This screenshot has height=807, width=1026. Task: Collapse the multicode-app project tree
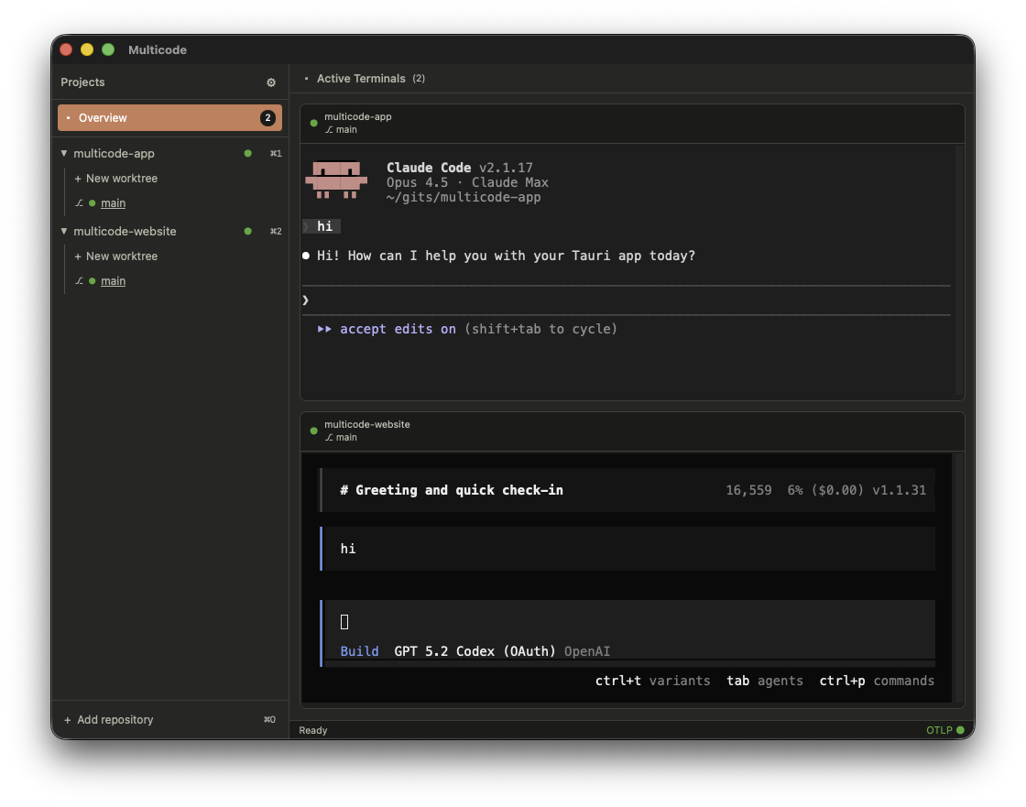(x=64, y=153)
